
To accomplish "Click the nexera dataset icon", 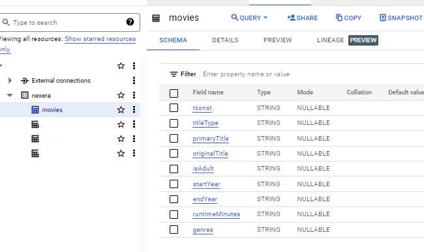I will click(x=25, y=95).
